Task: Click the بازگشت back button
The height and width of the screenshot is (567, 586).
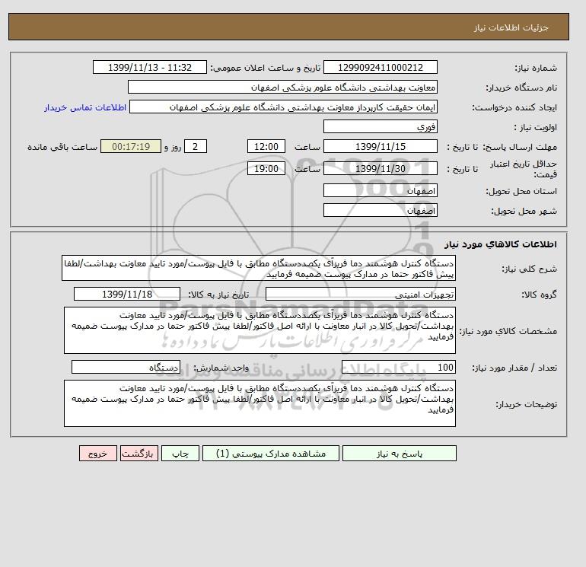Action: (x=139, y=454)
